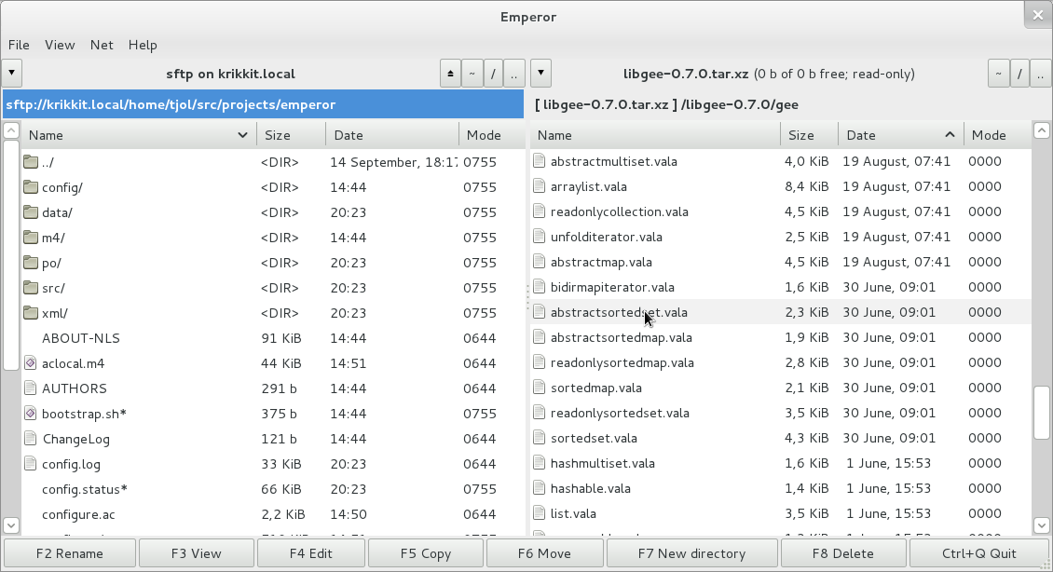Click the F8 Delete button
This screenshot has width=1053, height=572.
coord(842,553)
